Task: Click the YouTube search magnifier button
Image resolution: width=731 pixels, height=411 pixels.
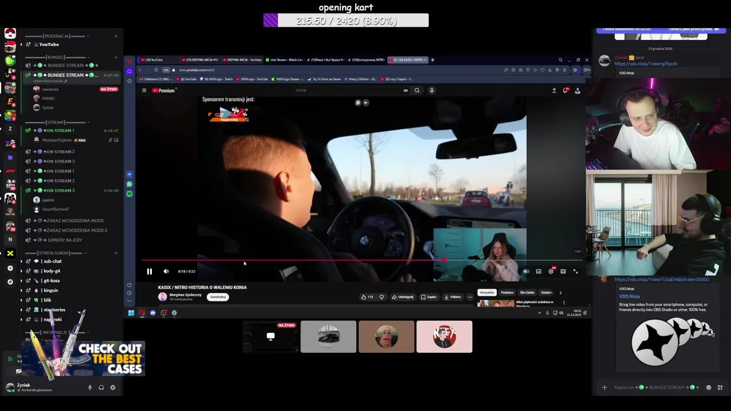Action: click(x=417, y=90)
